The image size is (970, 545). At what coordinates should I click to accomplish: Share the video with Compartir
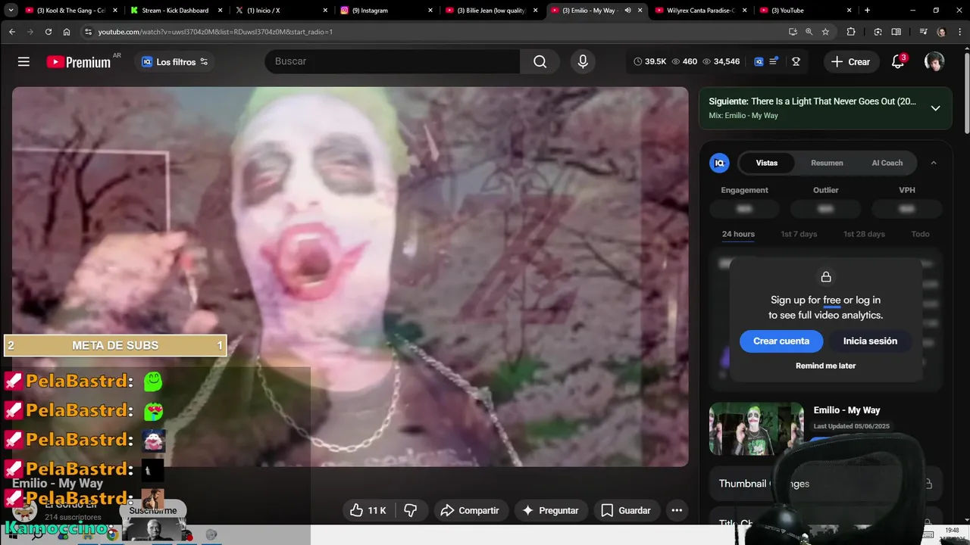(x=470, y=510)
